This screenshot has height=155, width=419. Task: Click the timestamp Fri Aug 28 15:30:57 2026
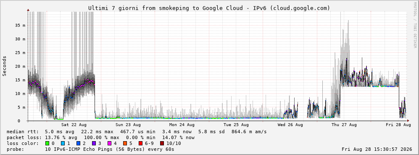coord(377,149)
